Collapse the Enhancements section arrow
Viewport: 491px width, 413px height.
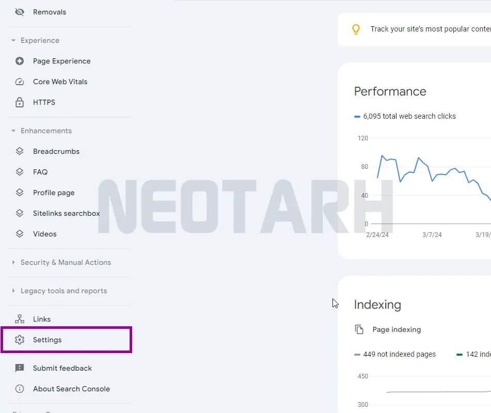click(x=13, y=131)
